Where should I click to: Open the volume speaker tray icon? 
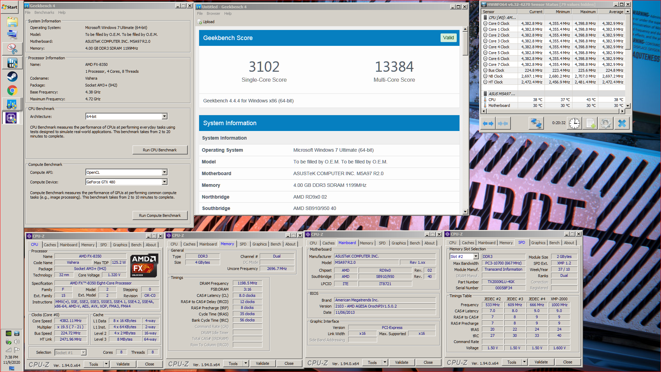[x=17, y=342]
